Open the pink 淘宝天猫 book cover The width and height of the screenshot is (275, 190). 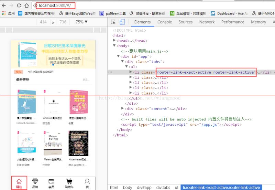[x=79, y=102]
